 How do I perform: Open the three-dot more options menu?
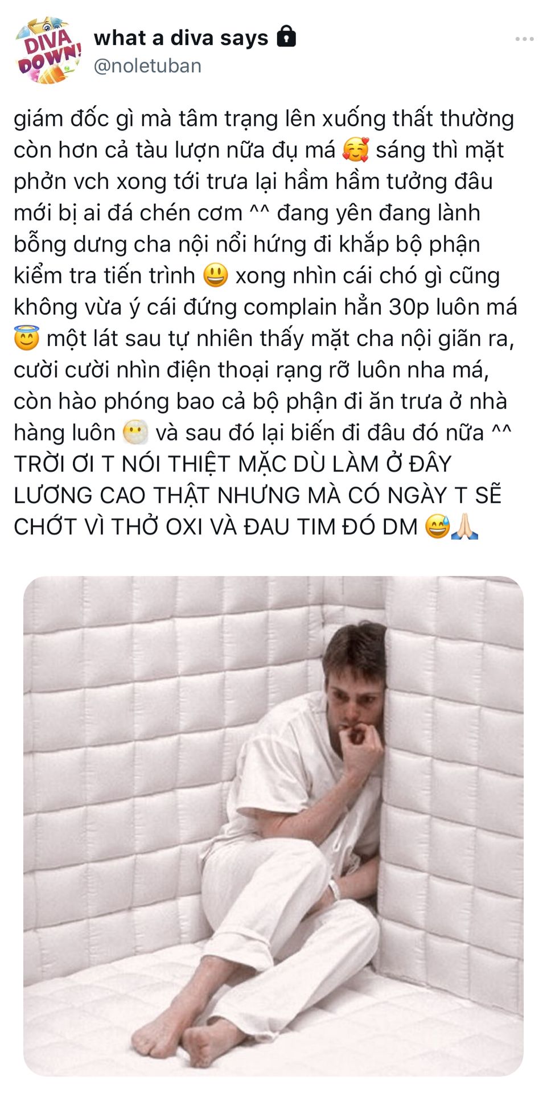(524, 39)
